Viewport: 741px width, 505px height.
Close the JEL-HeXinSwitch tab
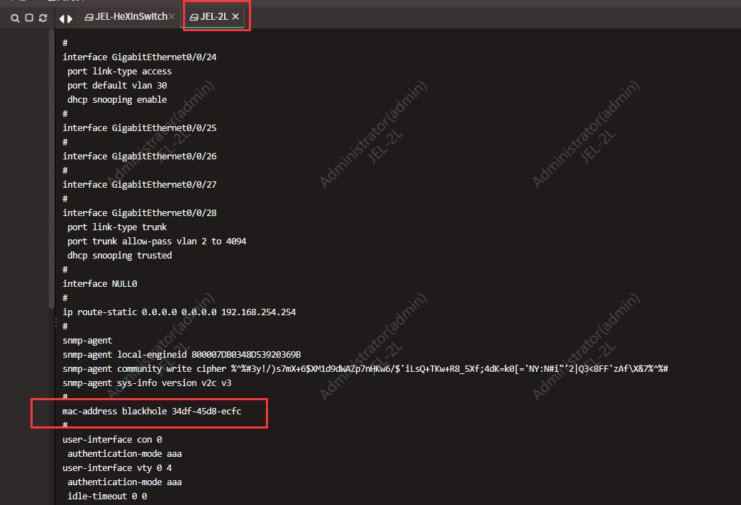172,17
